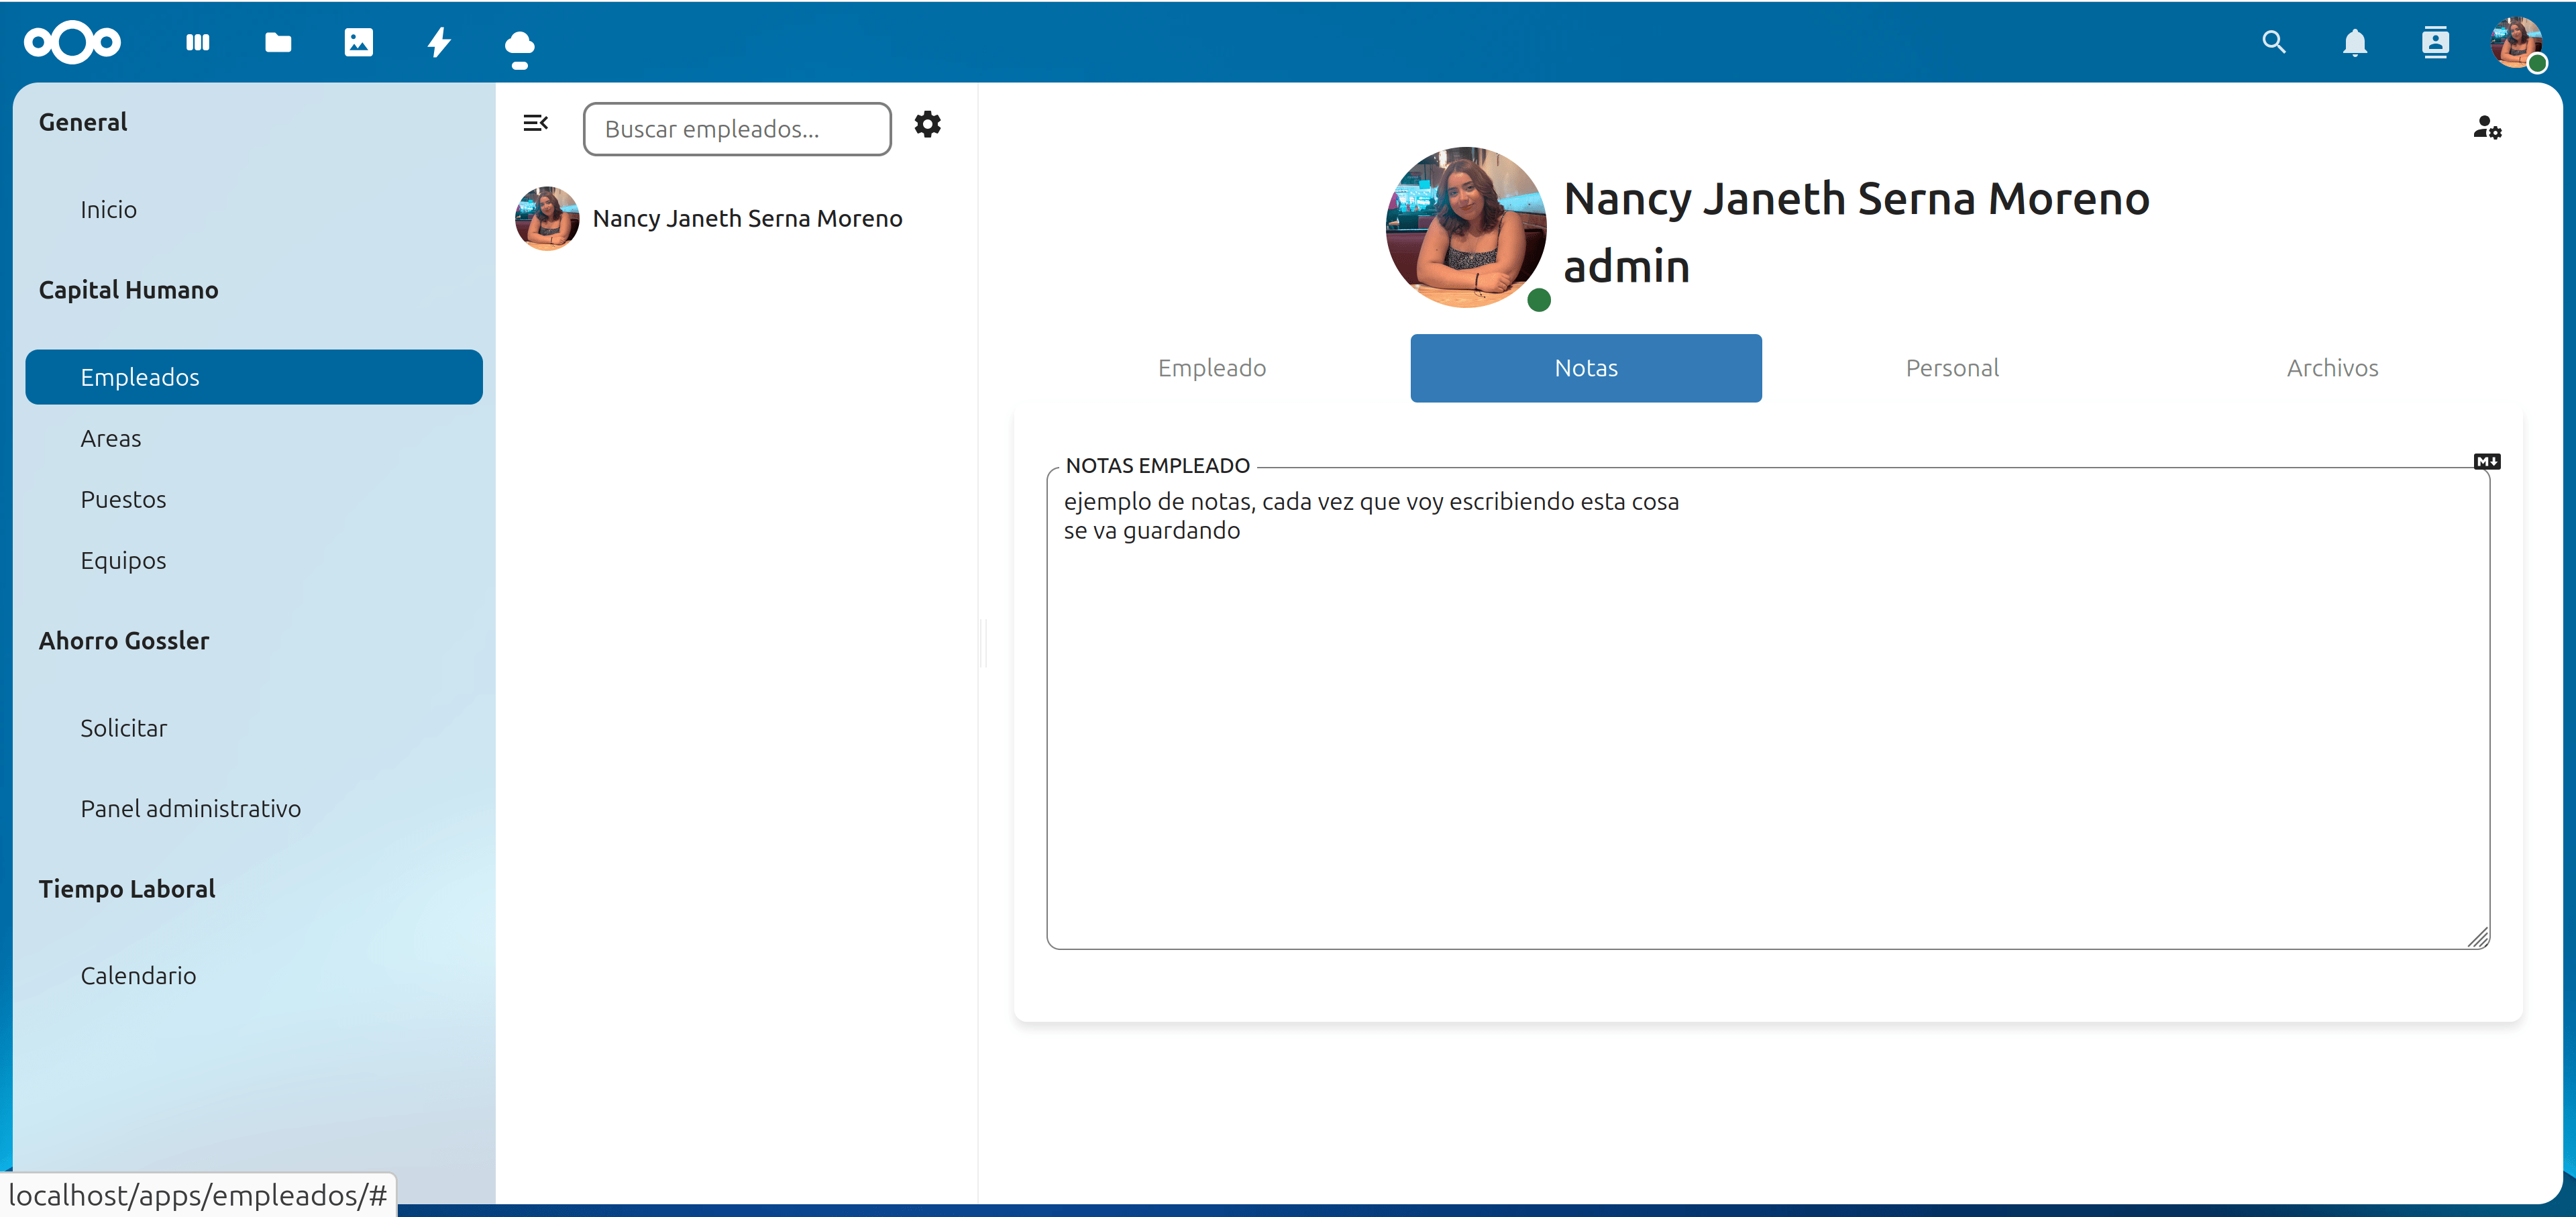The image size is (2576, 1217).
Task: Go to Panel administrativo
Action: point(190,808)
